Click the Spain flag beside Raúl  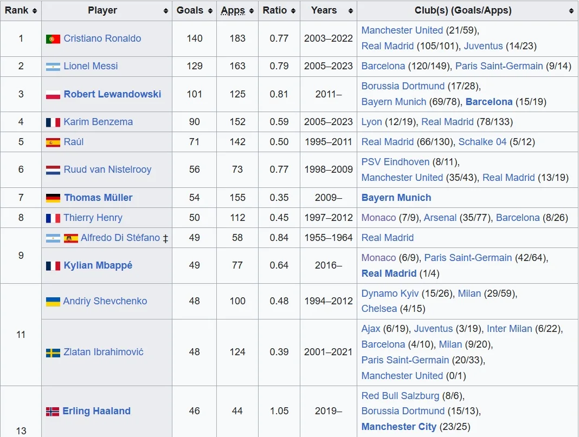click(x=53, y=142)
